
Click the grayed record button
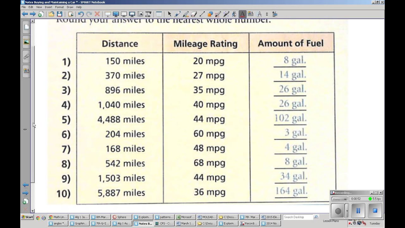338,211
